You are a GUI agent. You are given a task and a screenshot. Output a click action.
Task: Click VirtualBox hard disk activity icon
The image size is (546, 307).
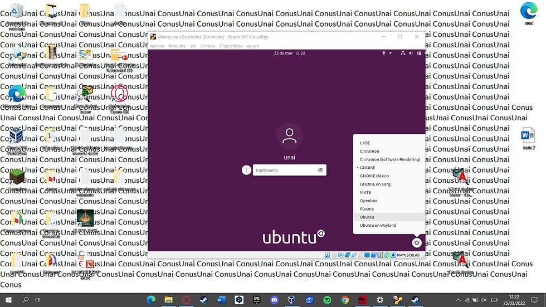coord(328,255)
